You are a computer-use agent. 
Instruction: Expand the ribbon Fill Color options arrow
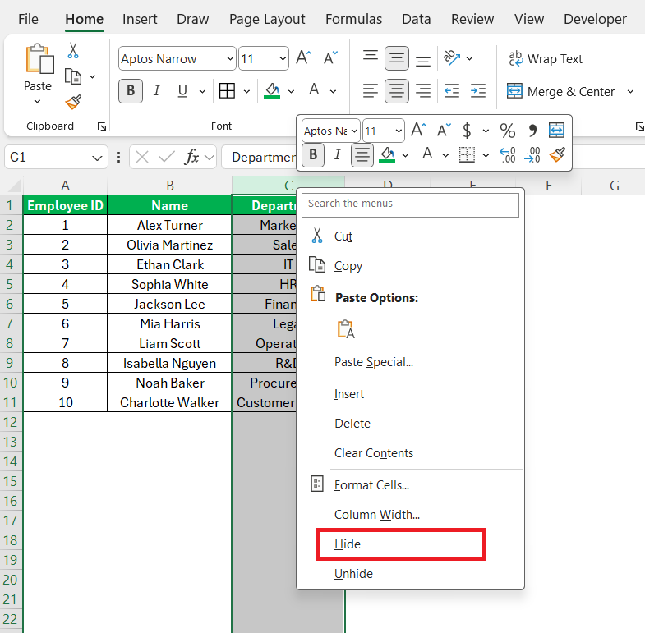(291, 91)
